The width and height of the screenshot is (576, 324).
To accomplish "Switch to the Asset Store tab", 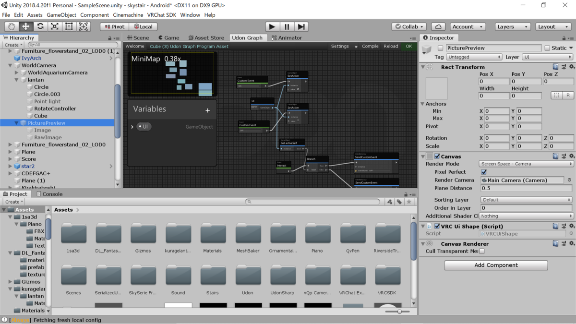I will click(x=206, y=37).
